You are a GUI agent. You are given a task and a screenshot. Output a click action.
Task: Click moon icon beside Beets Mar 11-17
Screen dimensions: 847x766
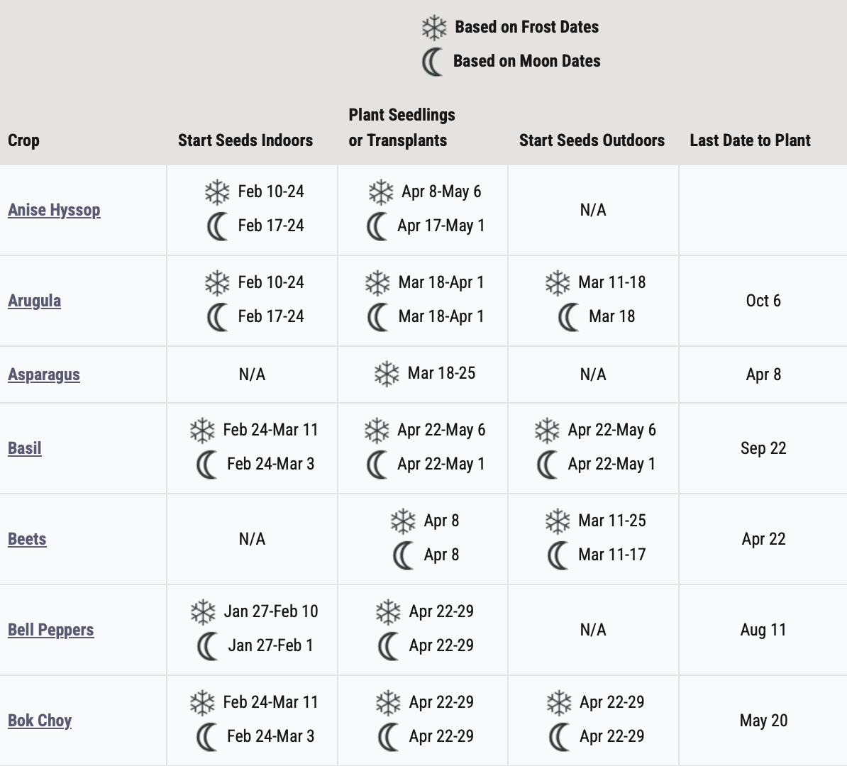click(558, 555)
